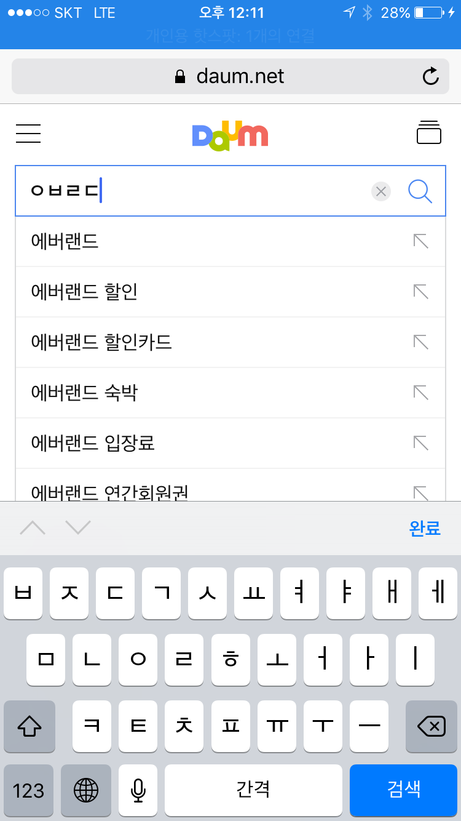Tap the Shift key on the Korean keyboard

click(x=29, y=727)
